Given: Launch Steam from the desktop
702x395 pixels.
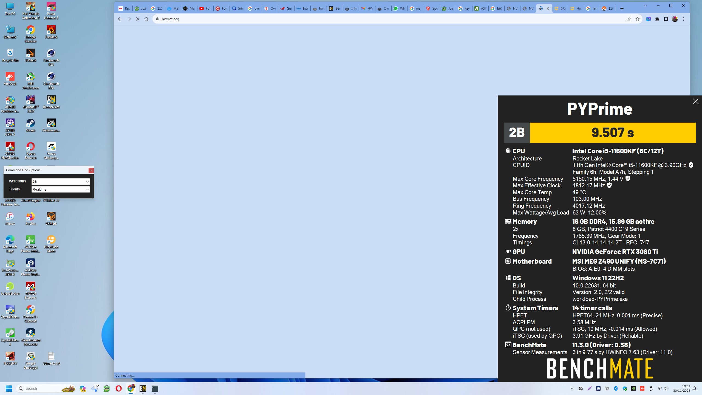Looking at the screenshot, I should coord(30,125).
